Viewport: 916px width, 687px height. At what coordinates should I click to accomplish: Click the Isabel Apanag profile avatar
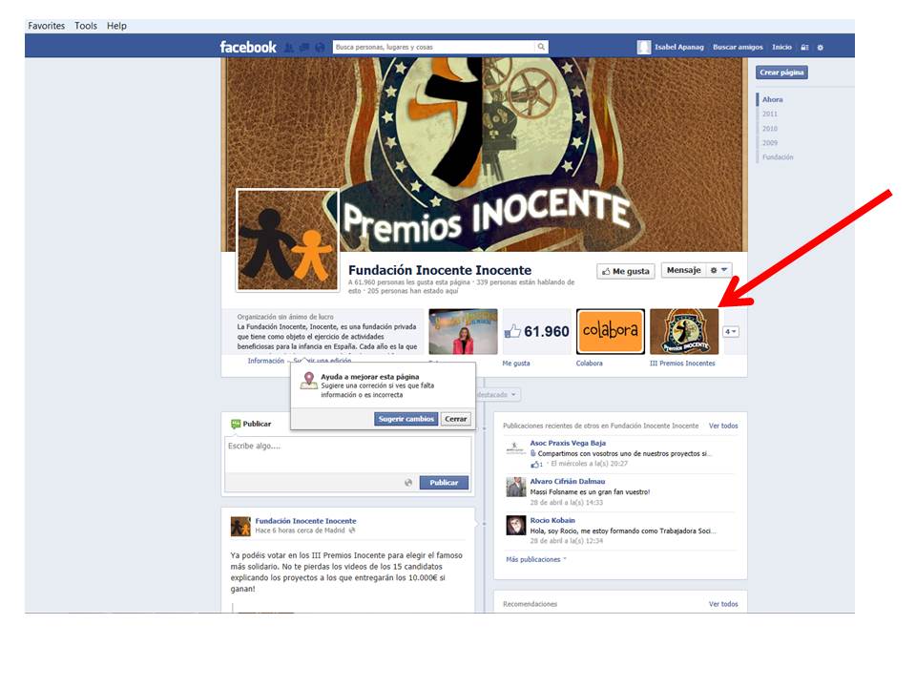(645, 47)
